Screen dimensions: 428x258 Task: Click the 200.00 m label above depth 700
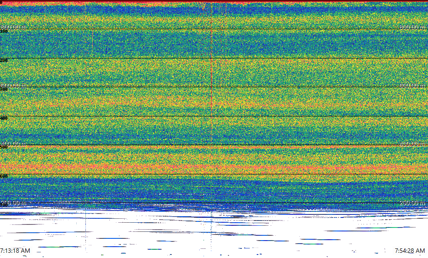coord(13,203)
